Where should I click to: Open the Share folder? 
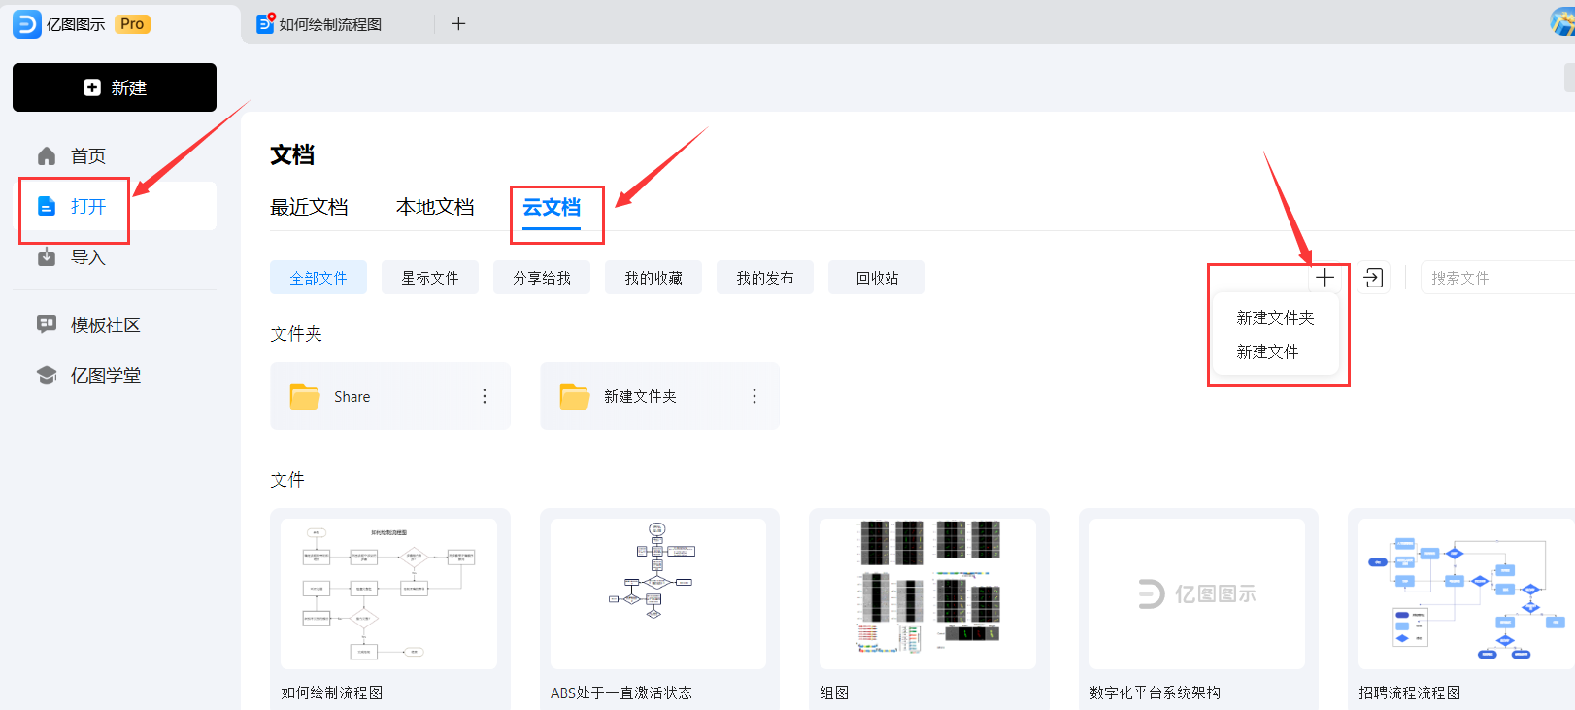[x=352, y=396]
